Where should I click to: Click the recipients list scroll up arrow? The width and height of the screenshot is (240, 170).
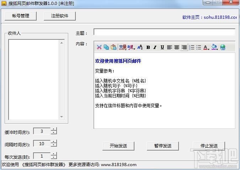62,43
